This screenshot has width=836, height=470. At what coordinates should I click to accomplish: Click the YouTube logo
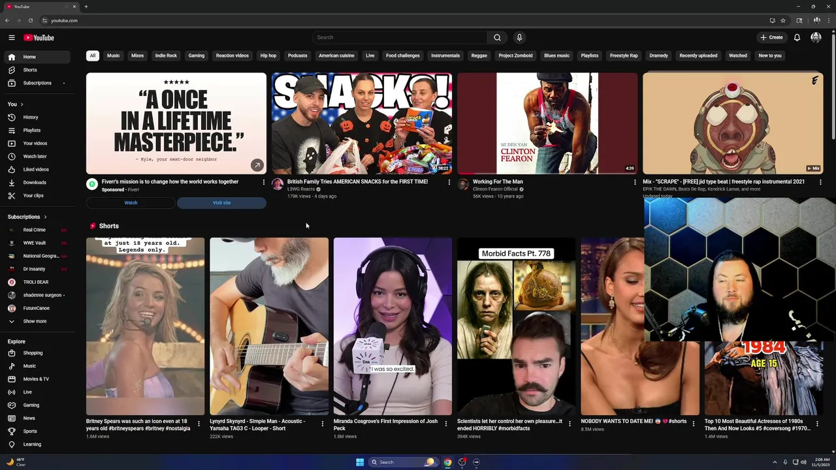(39, 37)
